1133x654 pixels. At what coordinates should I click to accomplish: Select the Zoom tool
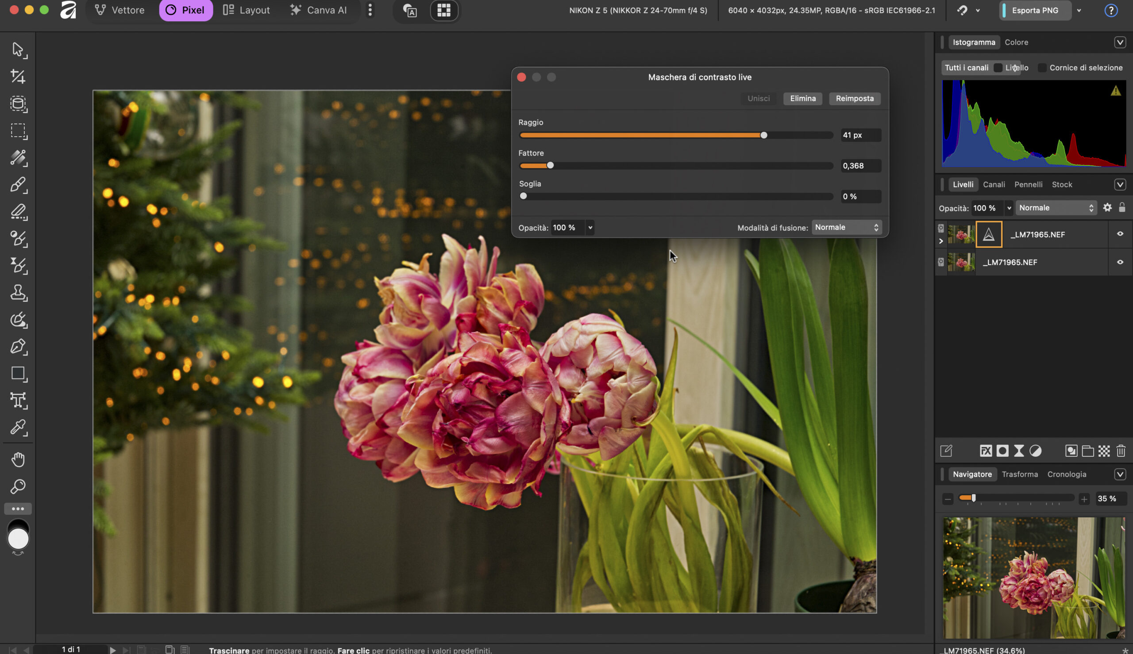(x=18, y=486)
